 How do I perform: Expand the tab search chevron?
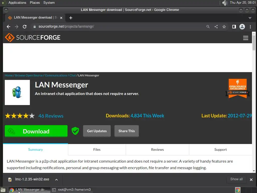point(250,18)
